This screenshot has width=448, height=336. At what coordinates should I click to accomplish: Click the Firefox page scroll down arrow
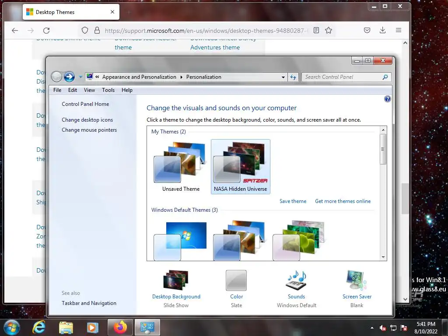click(405, 299)
